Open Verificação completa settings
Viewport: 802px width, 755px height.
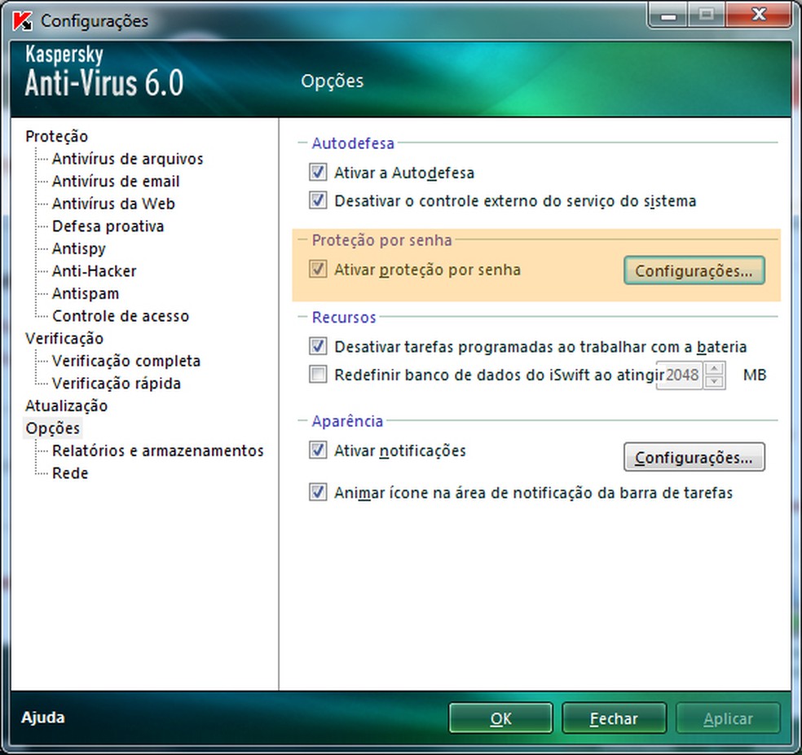point(126,360)
